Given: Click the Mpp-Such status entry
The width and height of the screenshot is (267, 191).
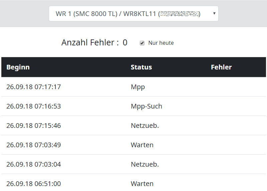Looking at the screenshot, I should pyautogui.click(x=146, y=106).
